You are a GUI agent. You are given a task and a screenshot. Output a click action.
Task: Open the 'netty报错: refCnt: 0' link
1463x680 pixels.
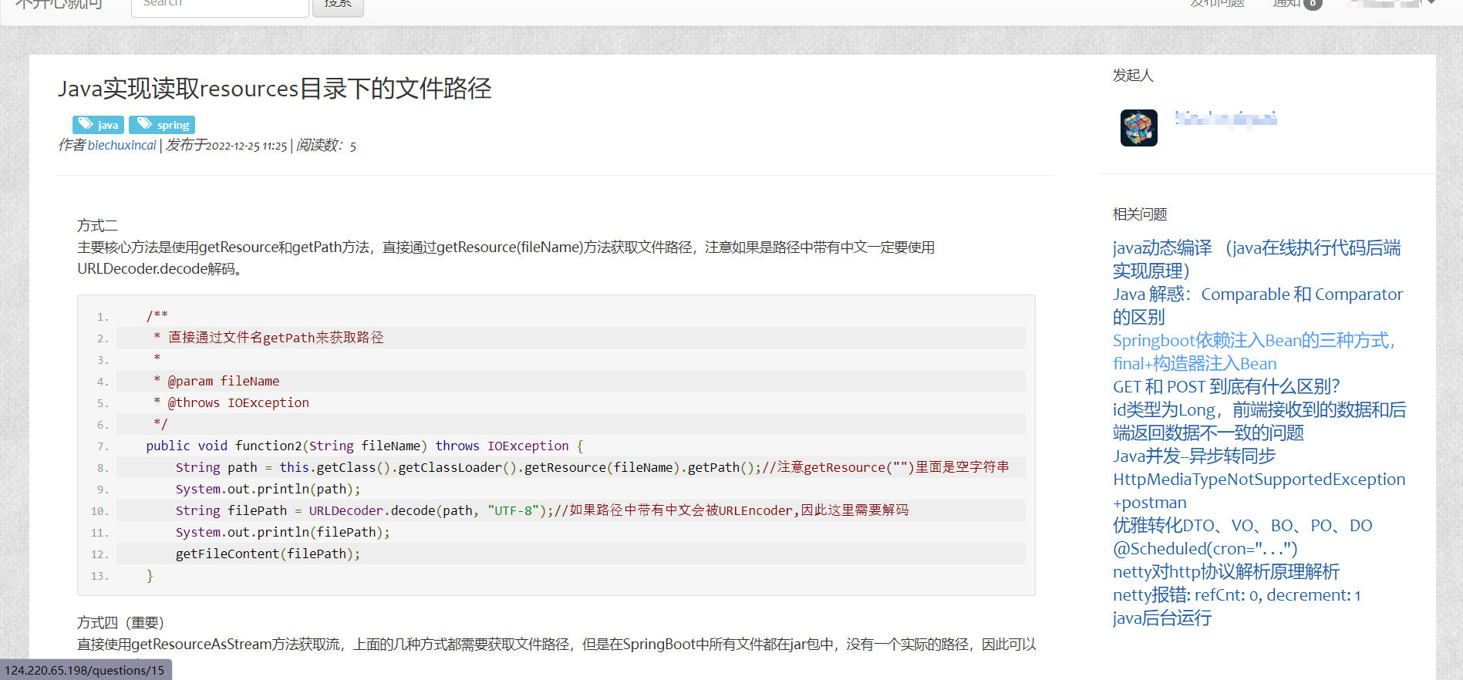coord(1237,594)
